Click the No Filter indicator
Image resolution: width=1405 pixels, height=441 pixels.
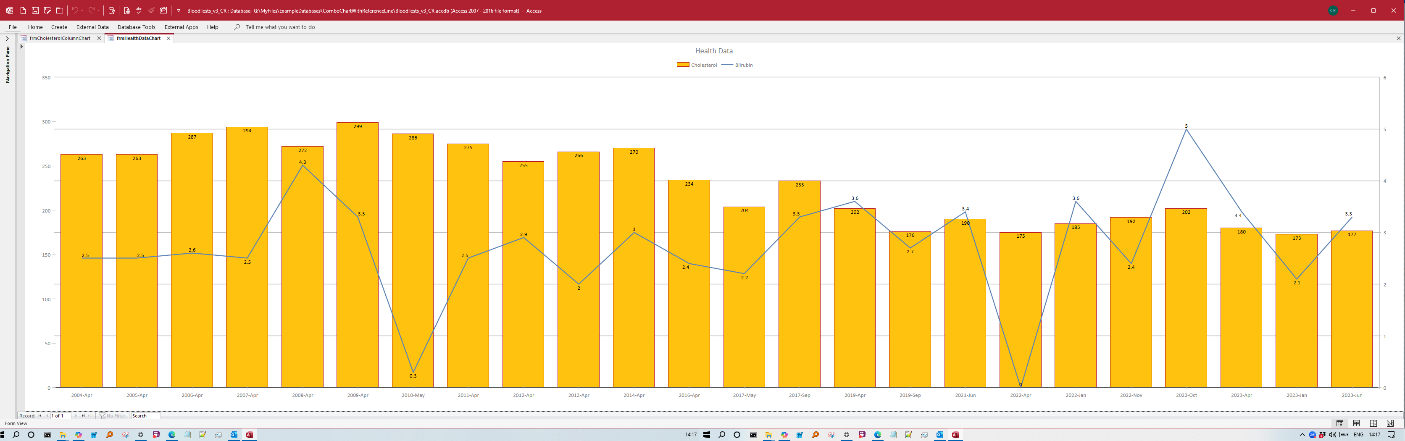(x=112, y=415)
